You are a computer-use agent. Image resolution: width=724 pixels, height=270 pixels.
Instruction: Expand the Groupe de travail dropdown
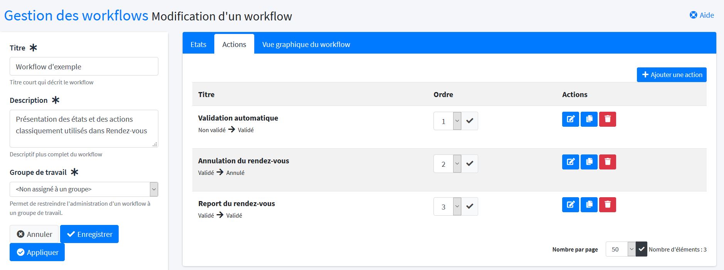pyautogui.click(x=84, y=190)
